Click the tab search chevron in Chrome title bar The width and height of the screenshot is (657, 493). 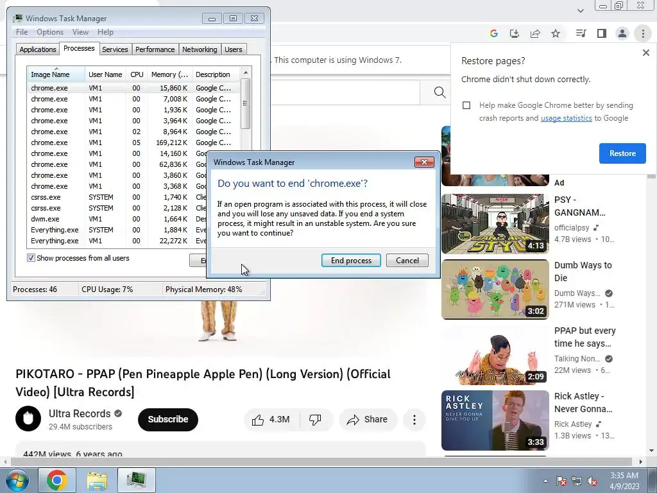[580, 10]
